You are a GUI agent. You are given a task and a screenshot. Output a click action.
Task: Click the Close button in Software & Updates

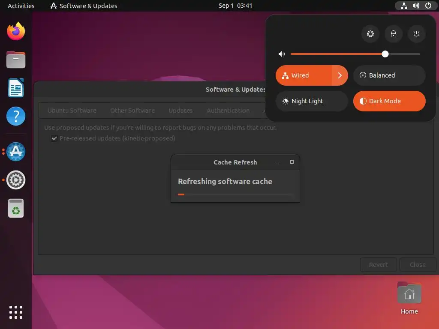click(x=418, y=265)
